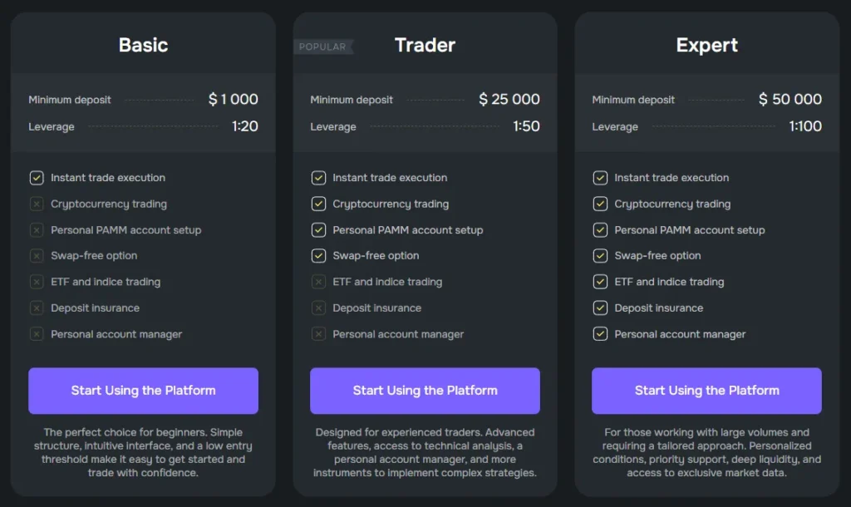The width and height of the screenshot is (851, 507).
Task: Click Trader plan's Personal account manager X icon
Action: [x=318, y=334]
